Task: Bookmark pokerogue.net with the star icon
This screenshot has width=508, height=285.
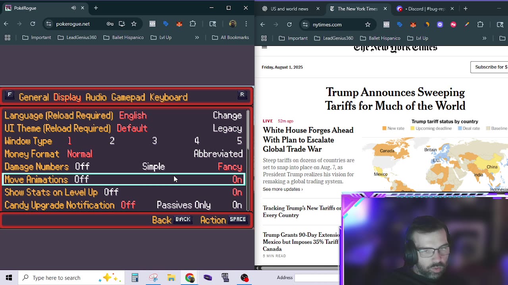Action: pyautogui.click(x=134, y=24)
